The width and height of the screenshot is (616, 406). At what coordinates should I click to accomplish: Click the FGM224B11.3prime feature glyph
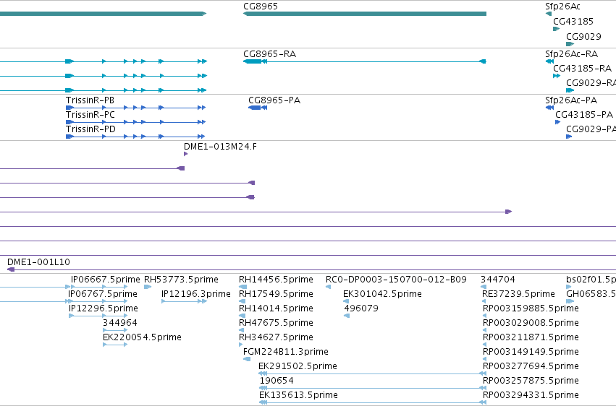click(x=247, y=359)
